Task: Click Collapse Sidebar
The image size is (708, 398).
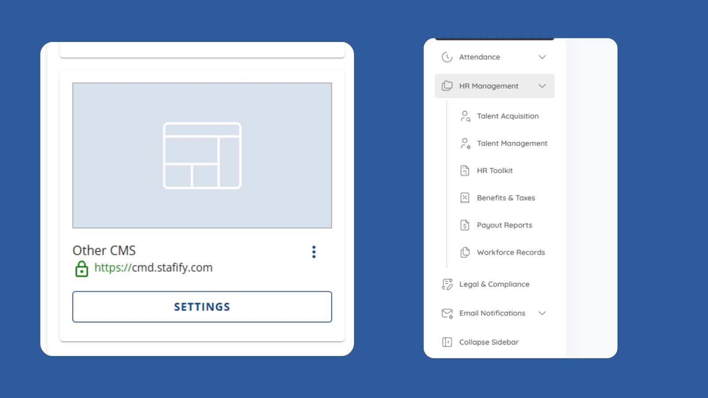Action: [489, 342]
